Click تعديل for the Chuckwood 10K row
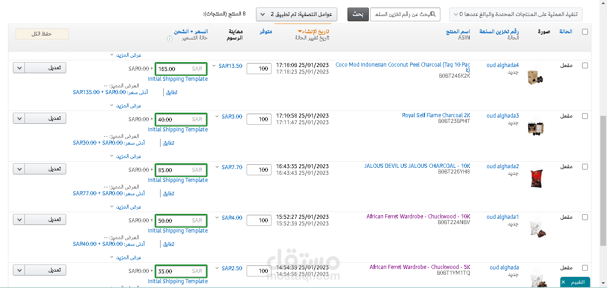Image resolution: width=607 pixels, height=288 pixels. [45, 220]
